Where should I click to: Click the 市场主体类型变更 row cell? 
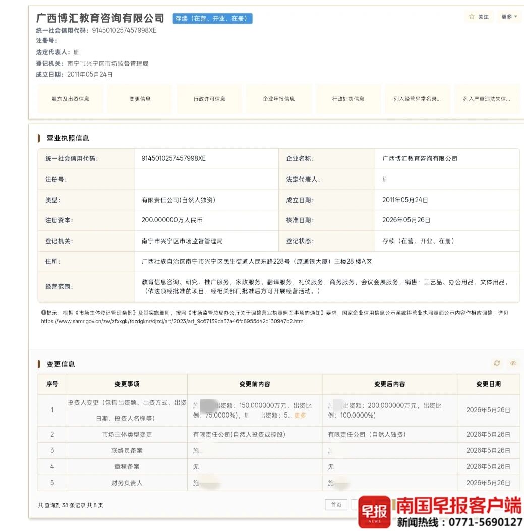127,435
